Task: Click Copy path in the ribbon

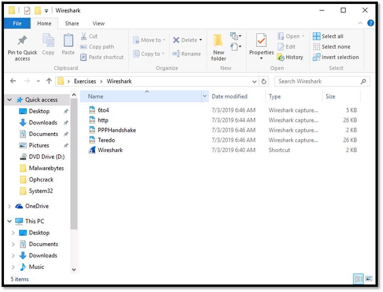Action: [97, 47]
